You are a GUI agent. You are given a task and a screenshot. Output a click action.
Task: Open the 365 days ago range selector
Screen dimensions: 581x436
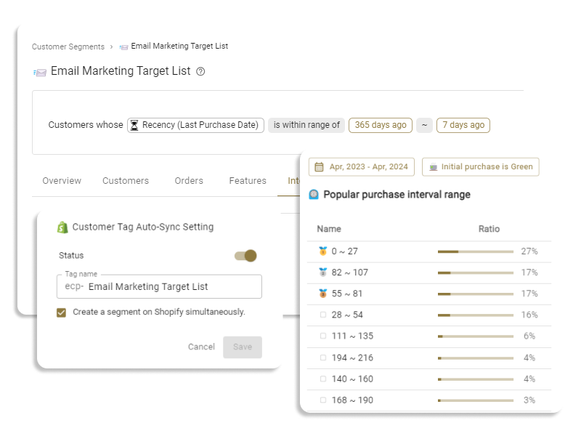[x=381, y=125]
